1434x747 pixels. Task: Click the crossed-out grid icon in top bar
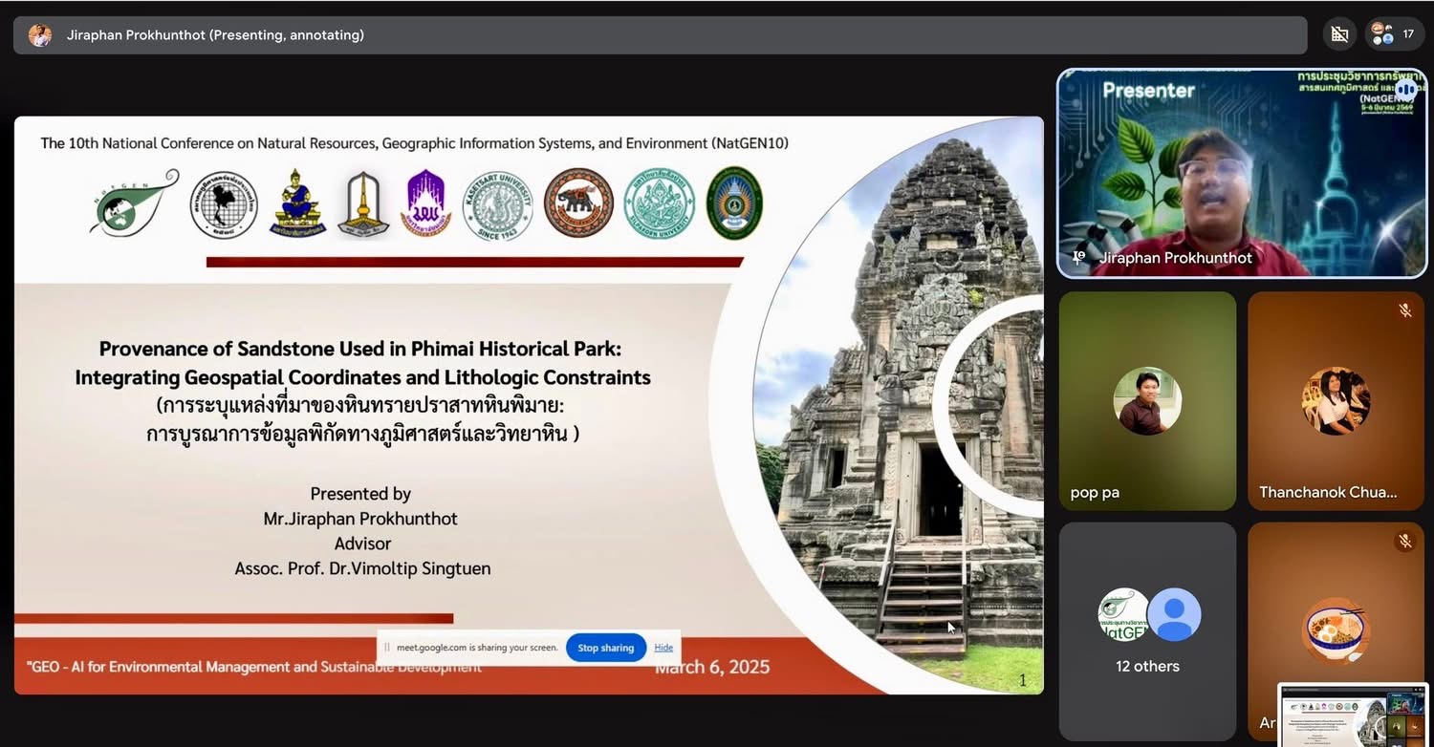click(1339, 34)
